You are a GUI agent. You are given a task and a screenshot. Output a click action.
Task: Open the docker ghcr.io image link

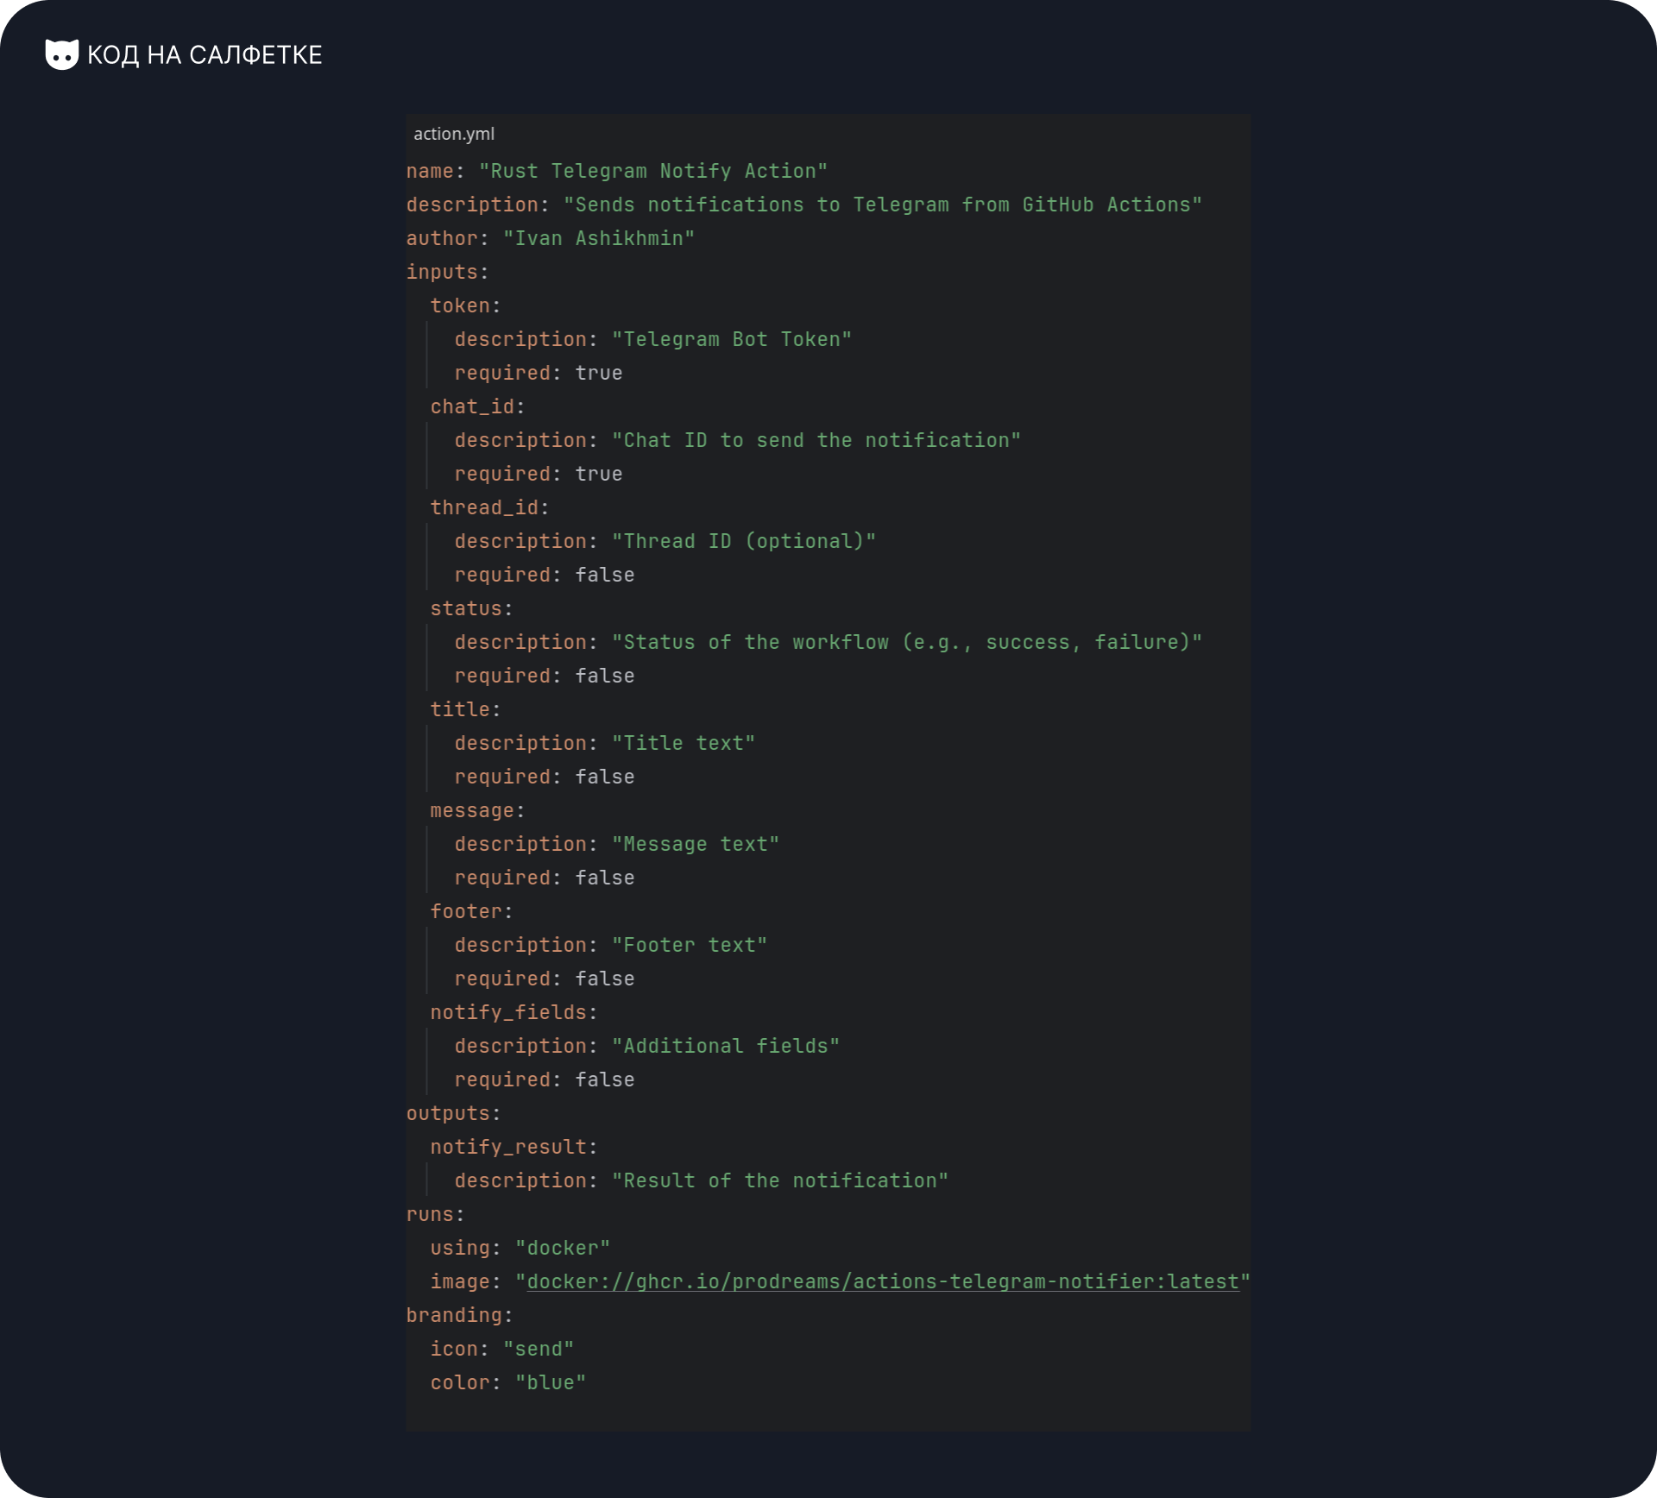coord(883,1281)
